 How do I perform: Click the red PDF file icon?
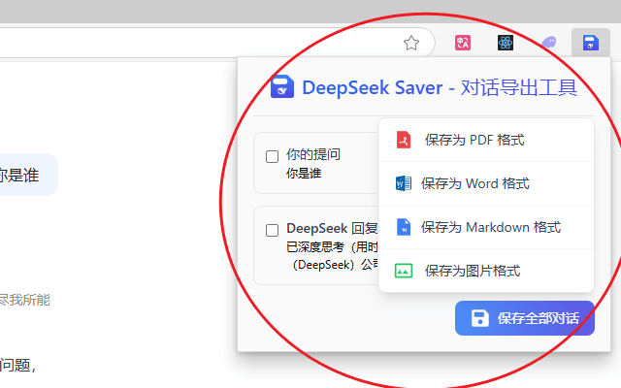[x=404, y=140]
